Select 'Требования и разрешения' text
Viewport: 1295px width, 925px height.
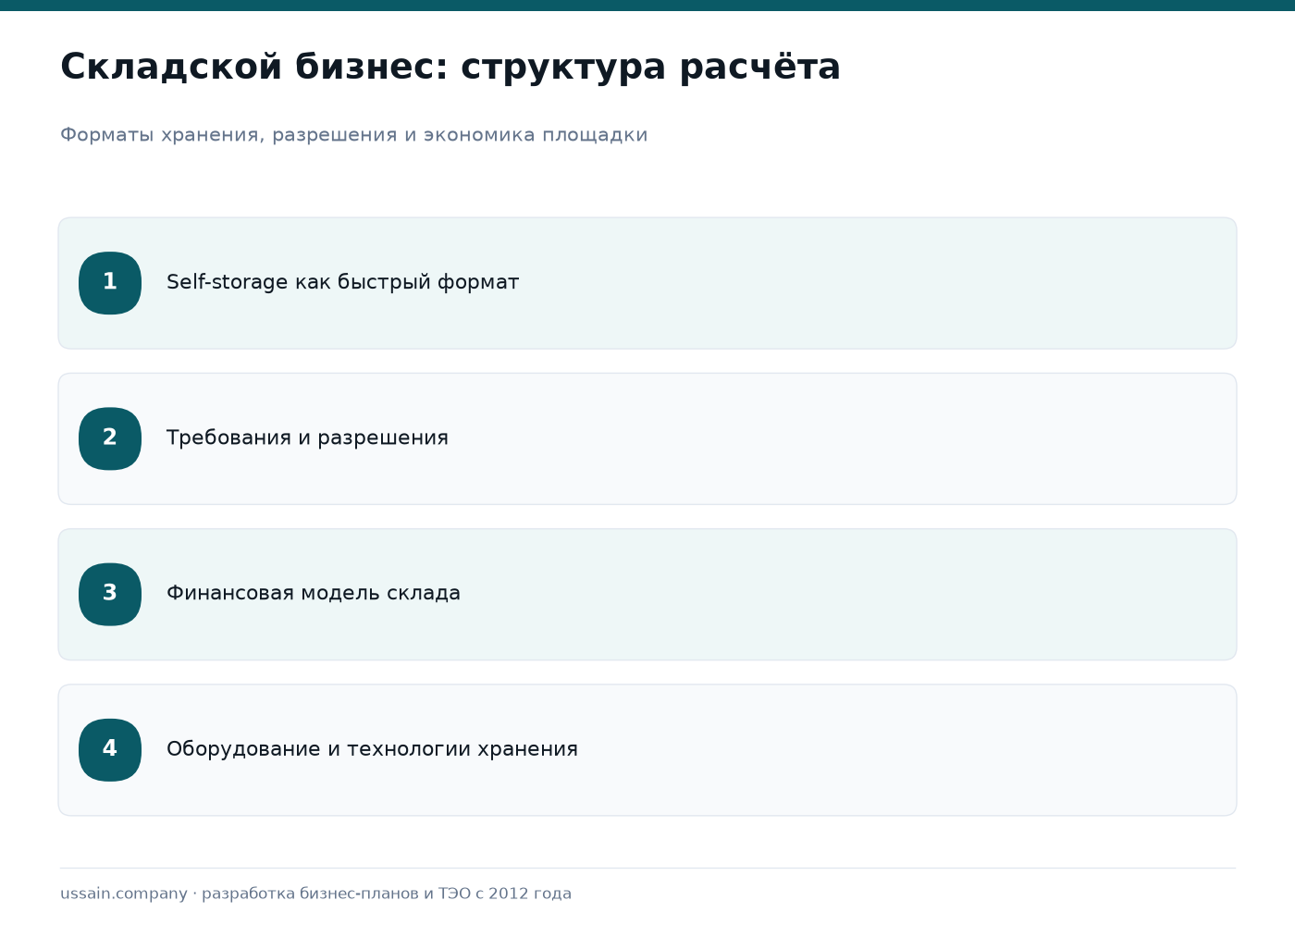(x=307, y=438)
